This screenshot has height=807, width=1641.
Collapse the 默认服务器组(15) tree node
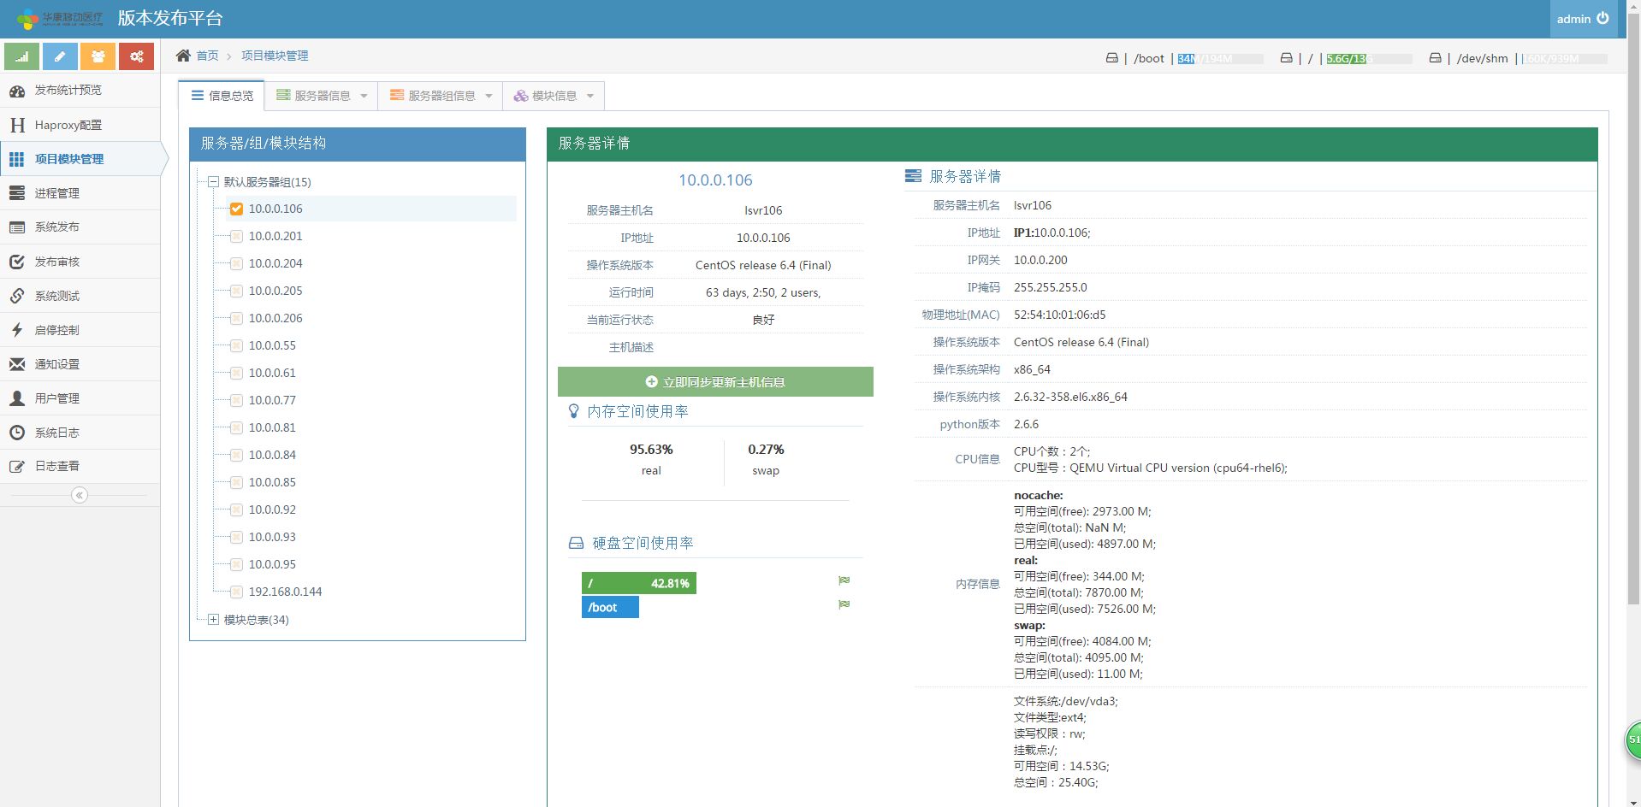pyautogui.click(x=213, y=181)
